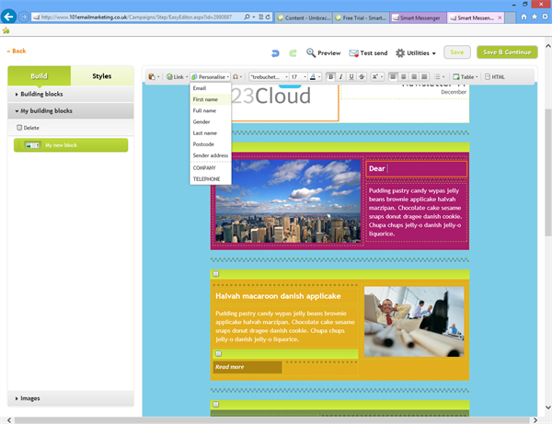Select the city skyline image
Image resolution: width=552 pixels, height=424 pixels.
[288, 201]
